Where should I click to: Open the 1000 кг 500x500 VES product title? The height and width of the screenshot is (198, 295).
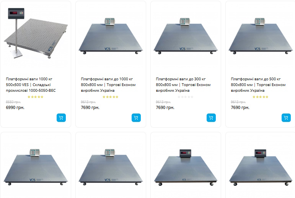tap(31, 84)
